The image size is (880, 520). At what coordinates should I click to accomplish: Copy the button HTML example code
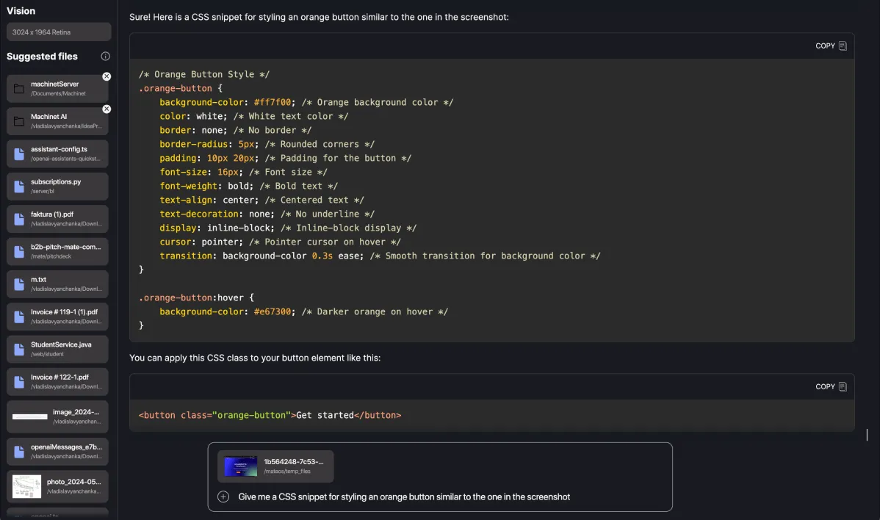(830, 386)
